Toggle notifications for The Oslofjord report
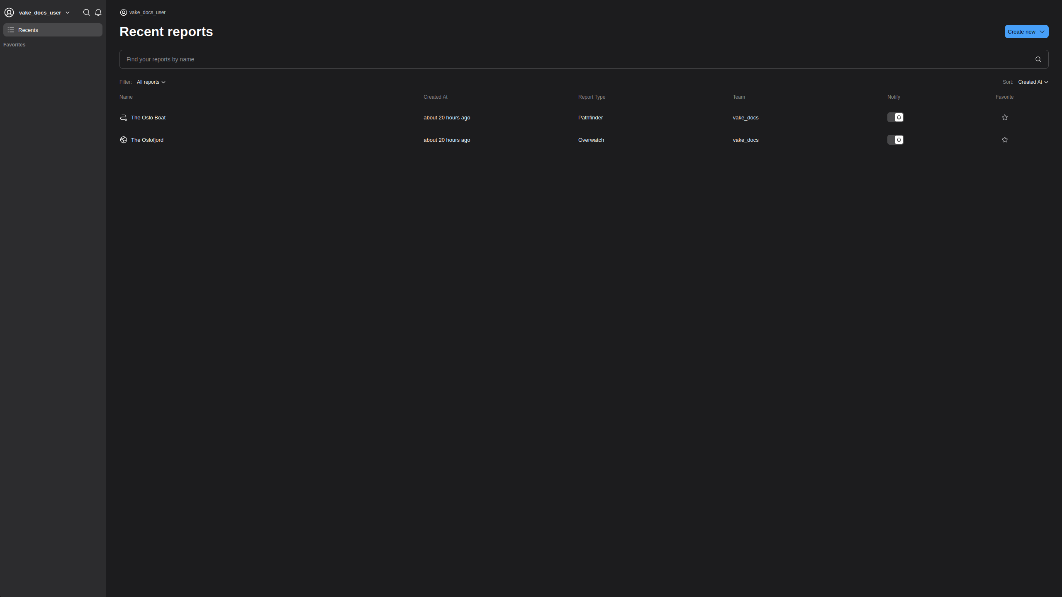Image resolution: width=1062 pixels, height=597 pixels. coord(895,140)
